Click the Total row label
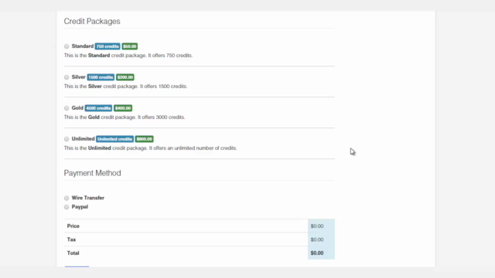The image size is (495, 278). [x=73, y=253]
